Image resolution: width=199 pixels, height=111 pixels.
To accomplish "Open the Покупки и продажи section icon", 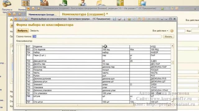I will pyautogui.click(x=7, y=6).
